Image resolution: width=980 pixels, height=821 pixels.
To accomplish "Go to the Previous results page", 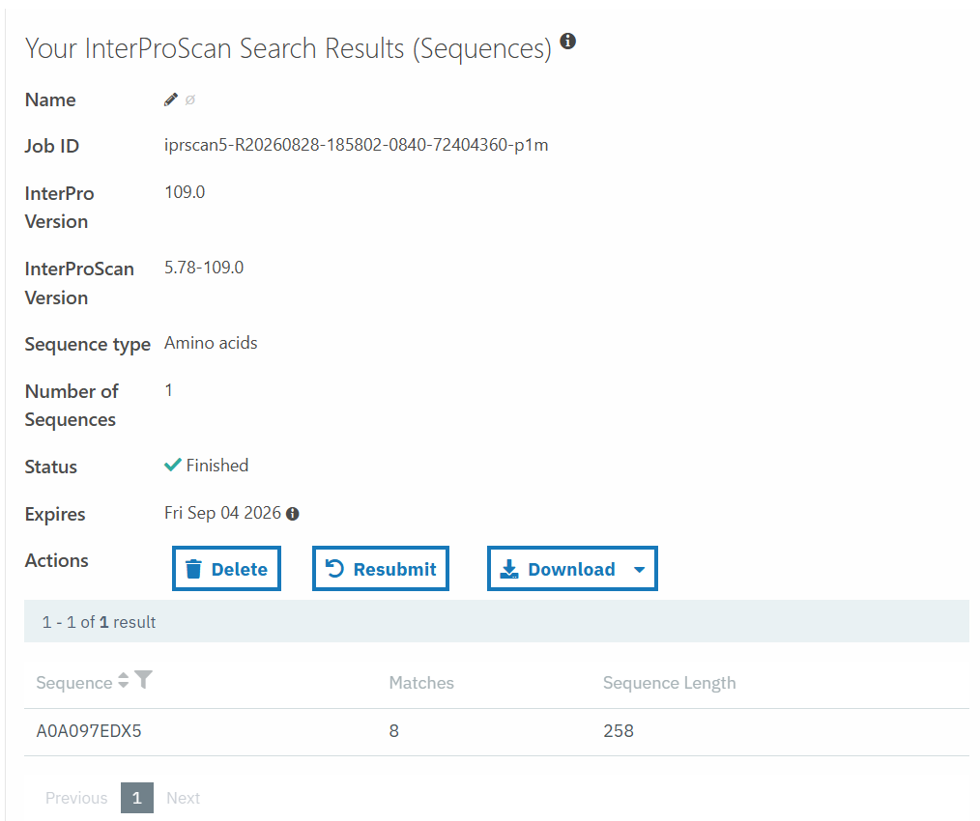I will (x=76, y=798).
